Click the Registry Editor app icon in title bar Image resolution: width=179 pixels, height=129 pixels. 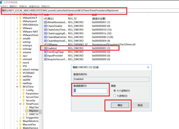(x=1, y=2)
